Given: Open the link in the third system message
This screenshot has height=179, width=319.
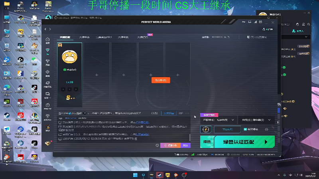Looking at the screenshot, I should (142, 134).
